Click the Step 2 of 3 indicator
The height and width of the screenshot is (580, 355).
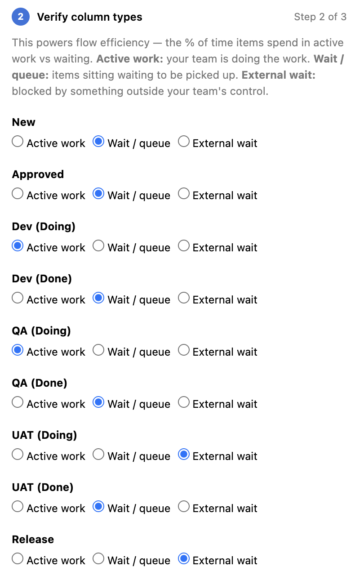(x=320, y=17)
